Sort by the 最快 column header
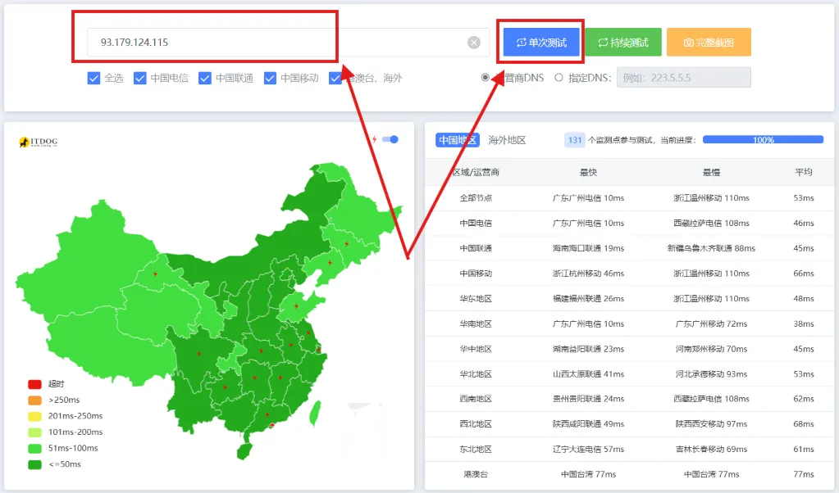Screen dimensions: 839x493 coord(588,172)
